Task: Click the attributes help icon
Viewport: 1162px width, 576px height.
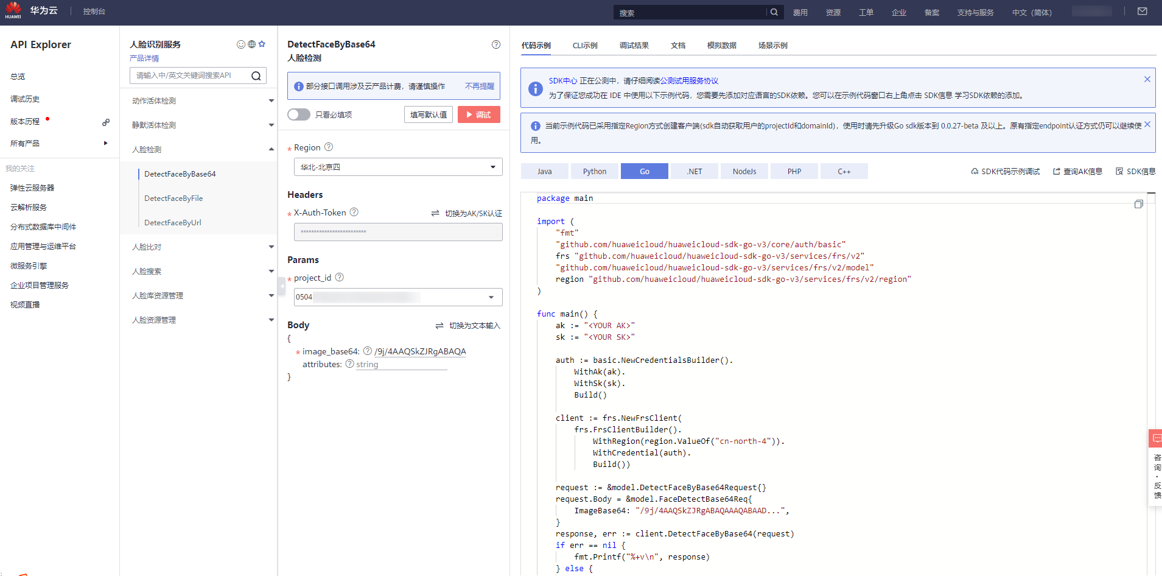Action: click(350, 364)
